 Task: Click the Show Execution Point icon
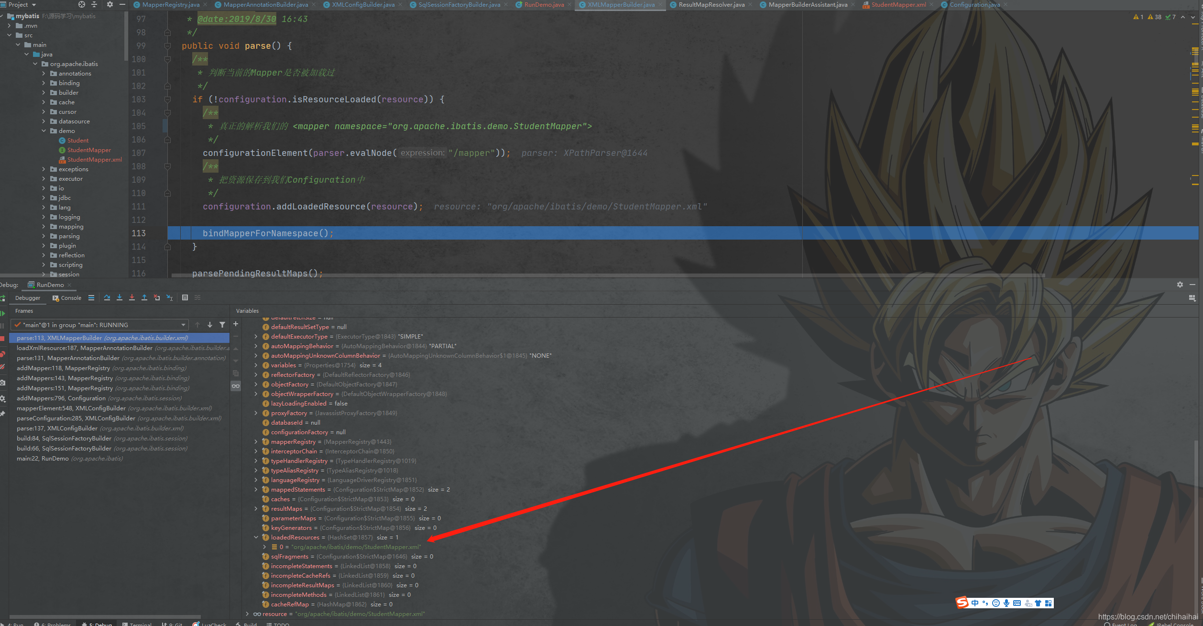(91, 297)
